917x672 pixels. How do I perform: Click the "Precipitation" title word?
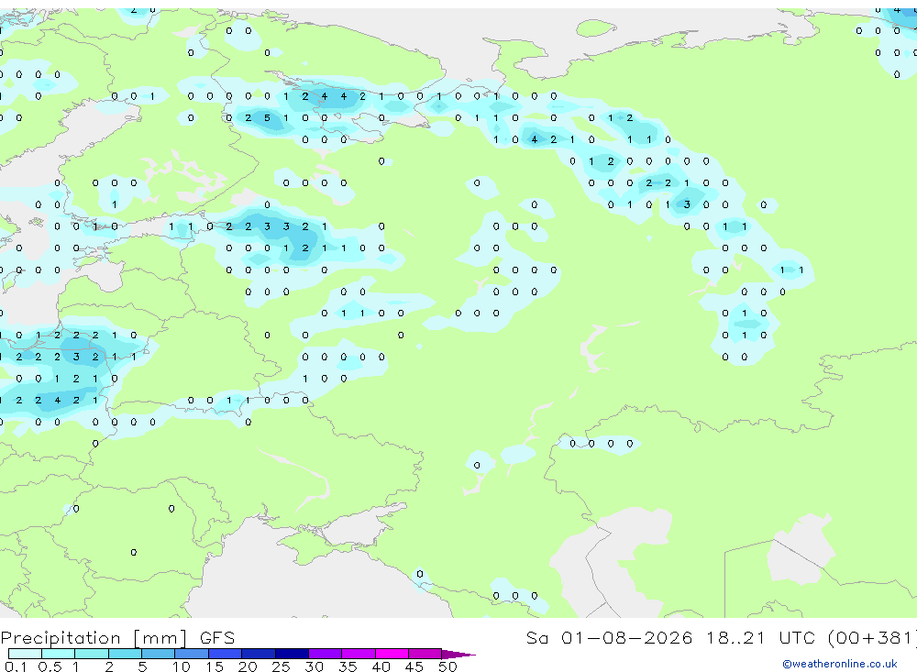coord(61,638)
